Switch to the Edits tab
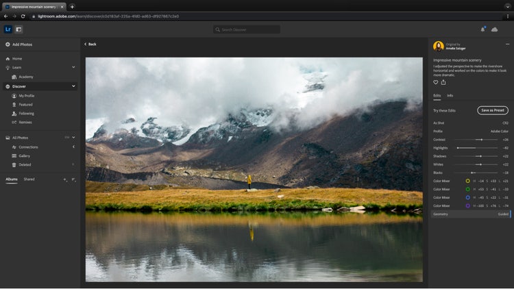The image size is (514, 289). 437,96
